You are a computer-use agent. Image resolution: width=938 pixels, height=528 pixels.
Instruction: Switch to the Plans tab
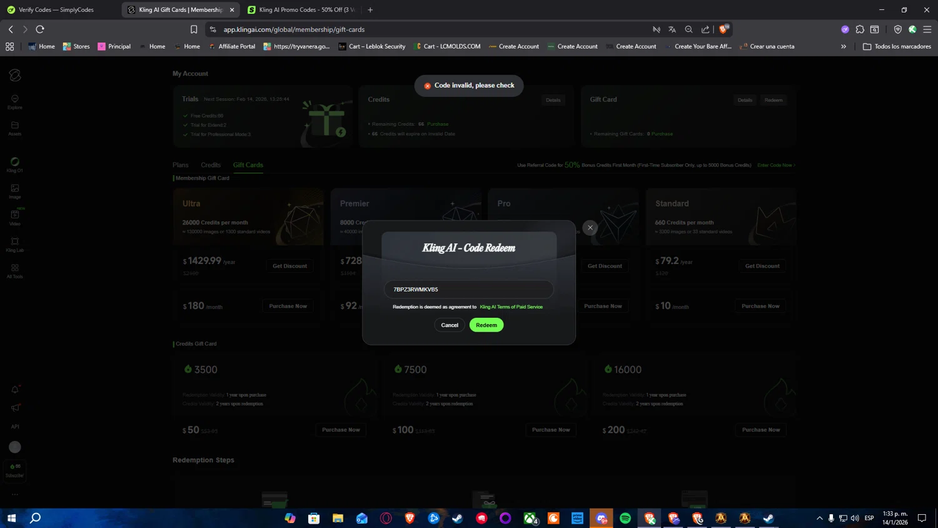pos(181,165)
